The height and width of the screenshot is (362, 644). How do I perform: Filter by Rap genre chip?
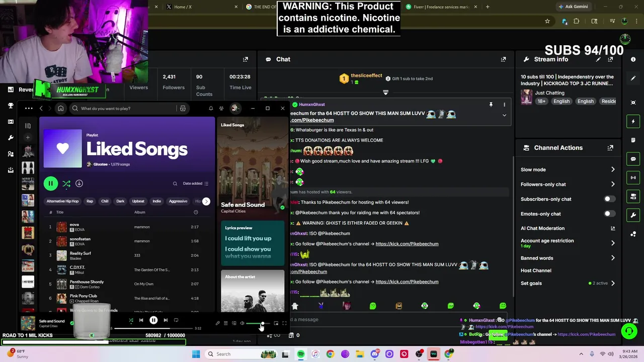(x=90, y=201)
